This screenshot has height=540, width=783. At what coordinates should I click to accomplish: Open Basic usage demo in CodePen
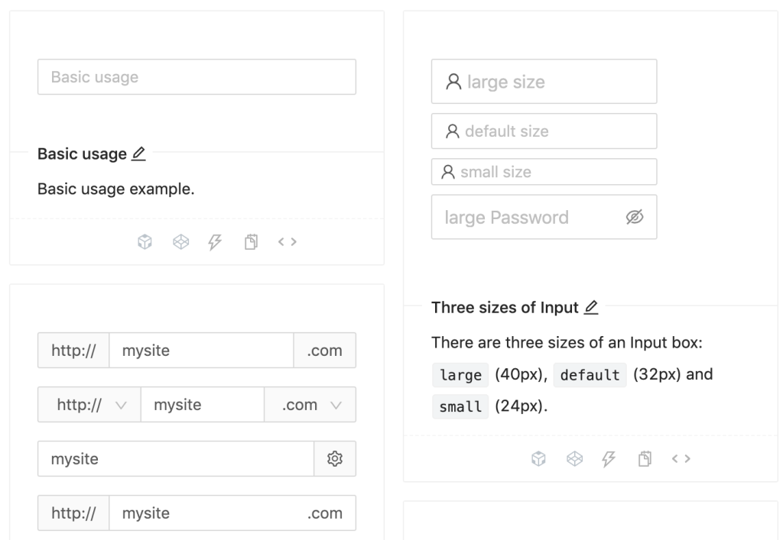click(180, 242)
